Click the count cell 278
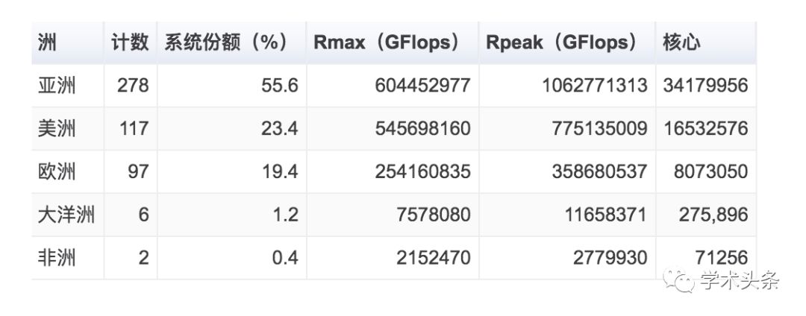806x316 pixels. point(133,85)
